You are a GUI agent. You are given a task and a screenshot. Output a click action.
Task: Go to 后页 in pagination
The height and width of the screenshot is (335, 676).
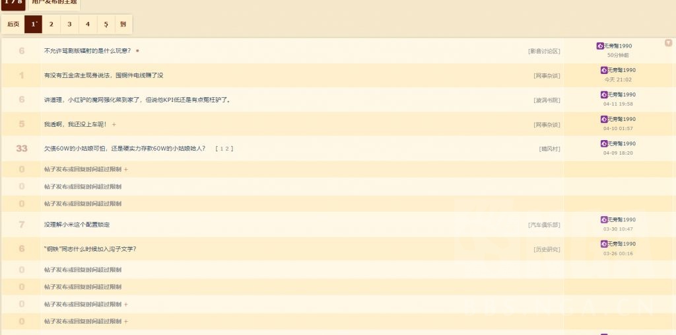tap(13, 24)
